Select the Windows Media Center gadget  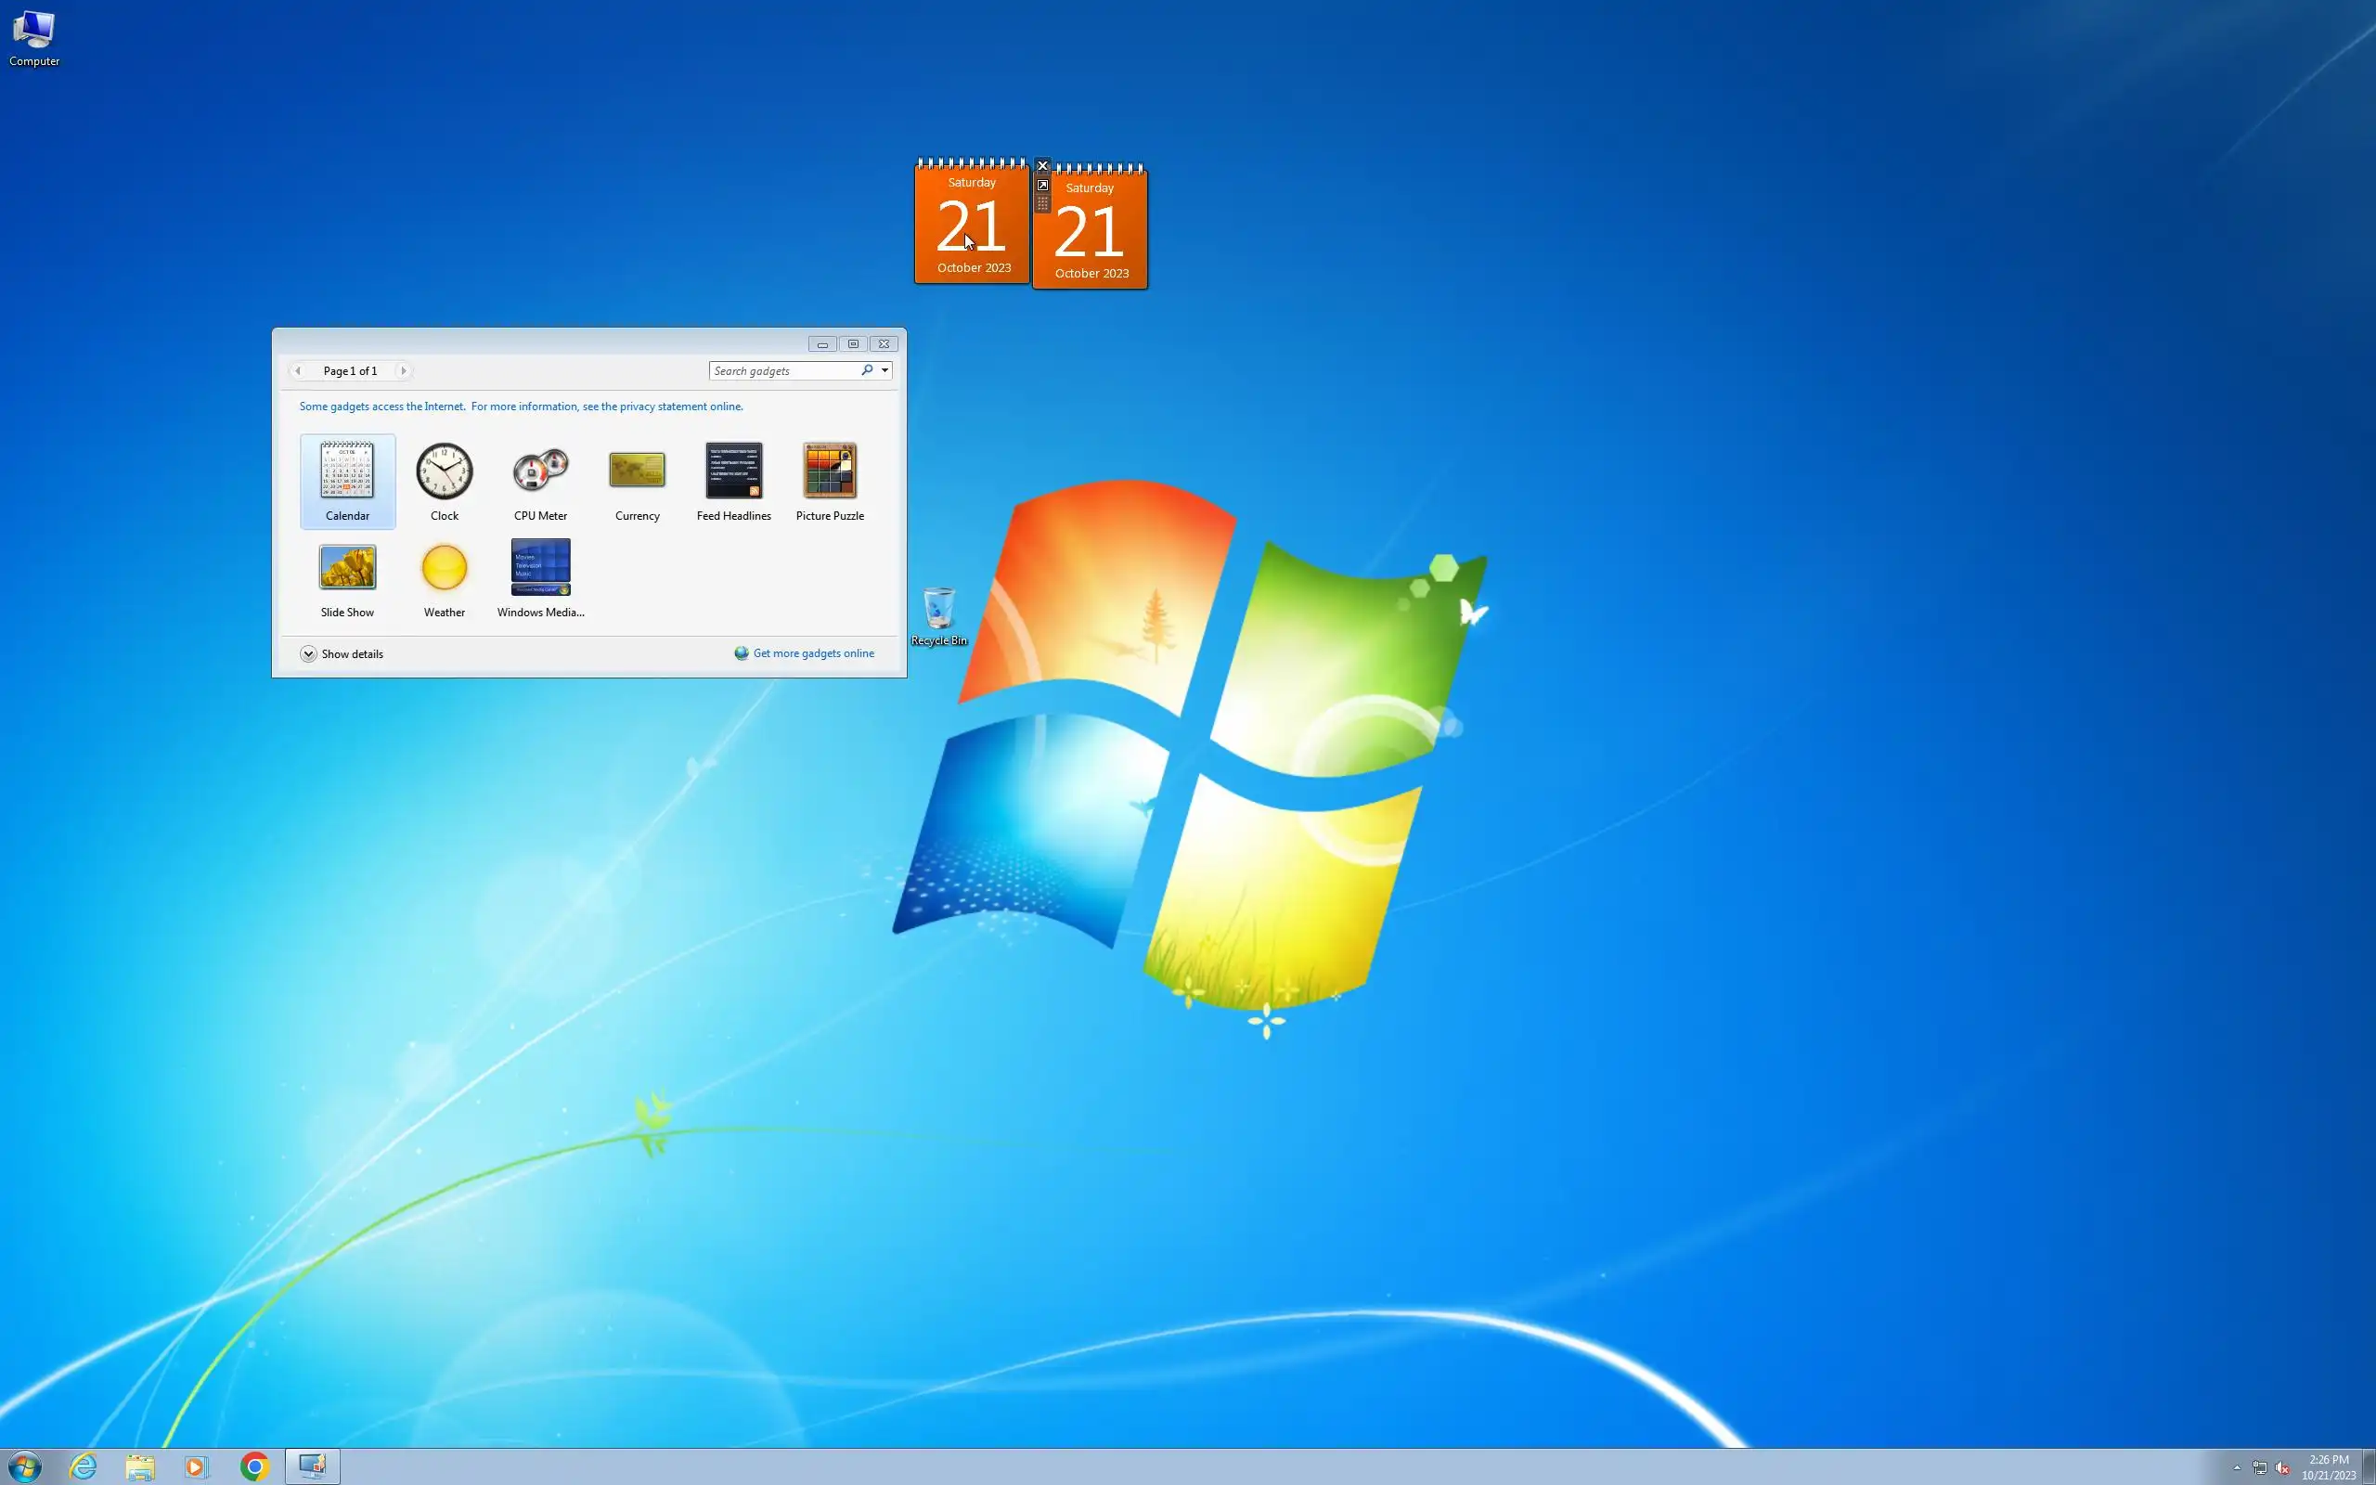pos(540,568)
